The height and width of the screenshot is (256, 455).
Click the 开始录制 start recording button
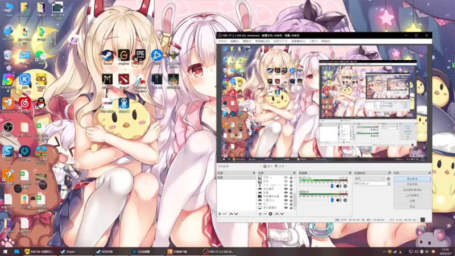(x=412, y=184)
